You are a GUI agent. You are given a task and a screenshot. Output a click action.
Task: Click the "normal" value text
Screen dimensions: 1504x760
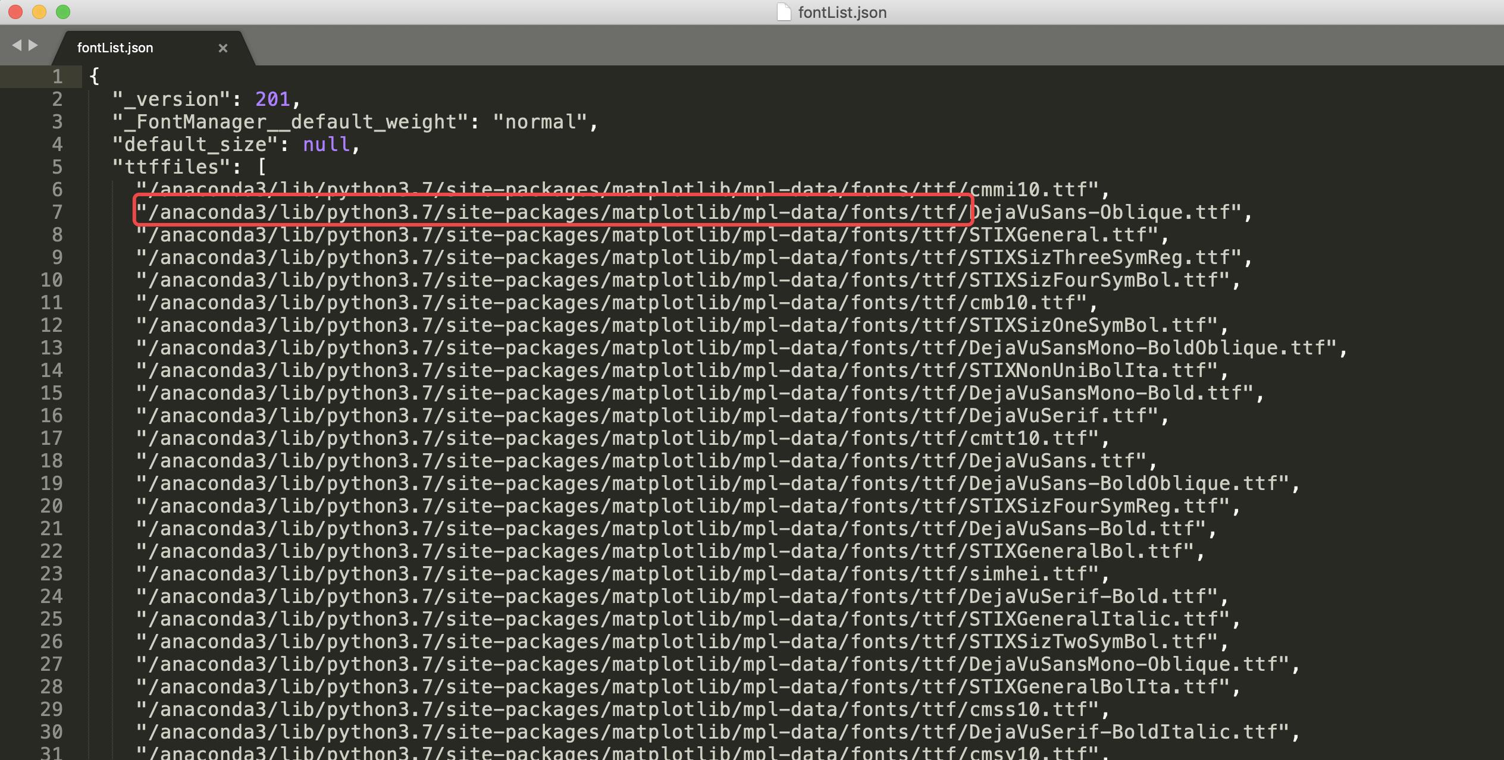(540, 122)
